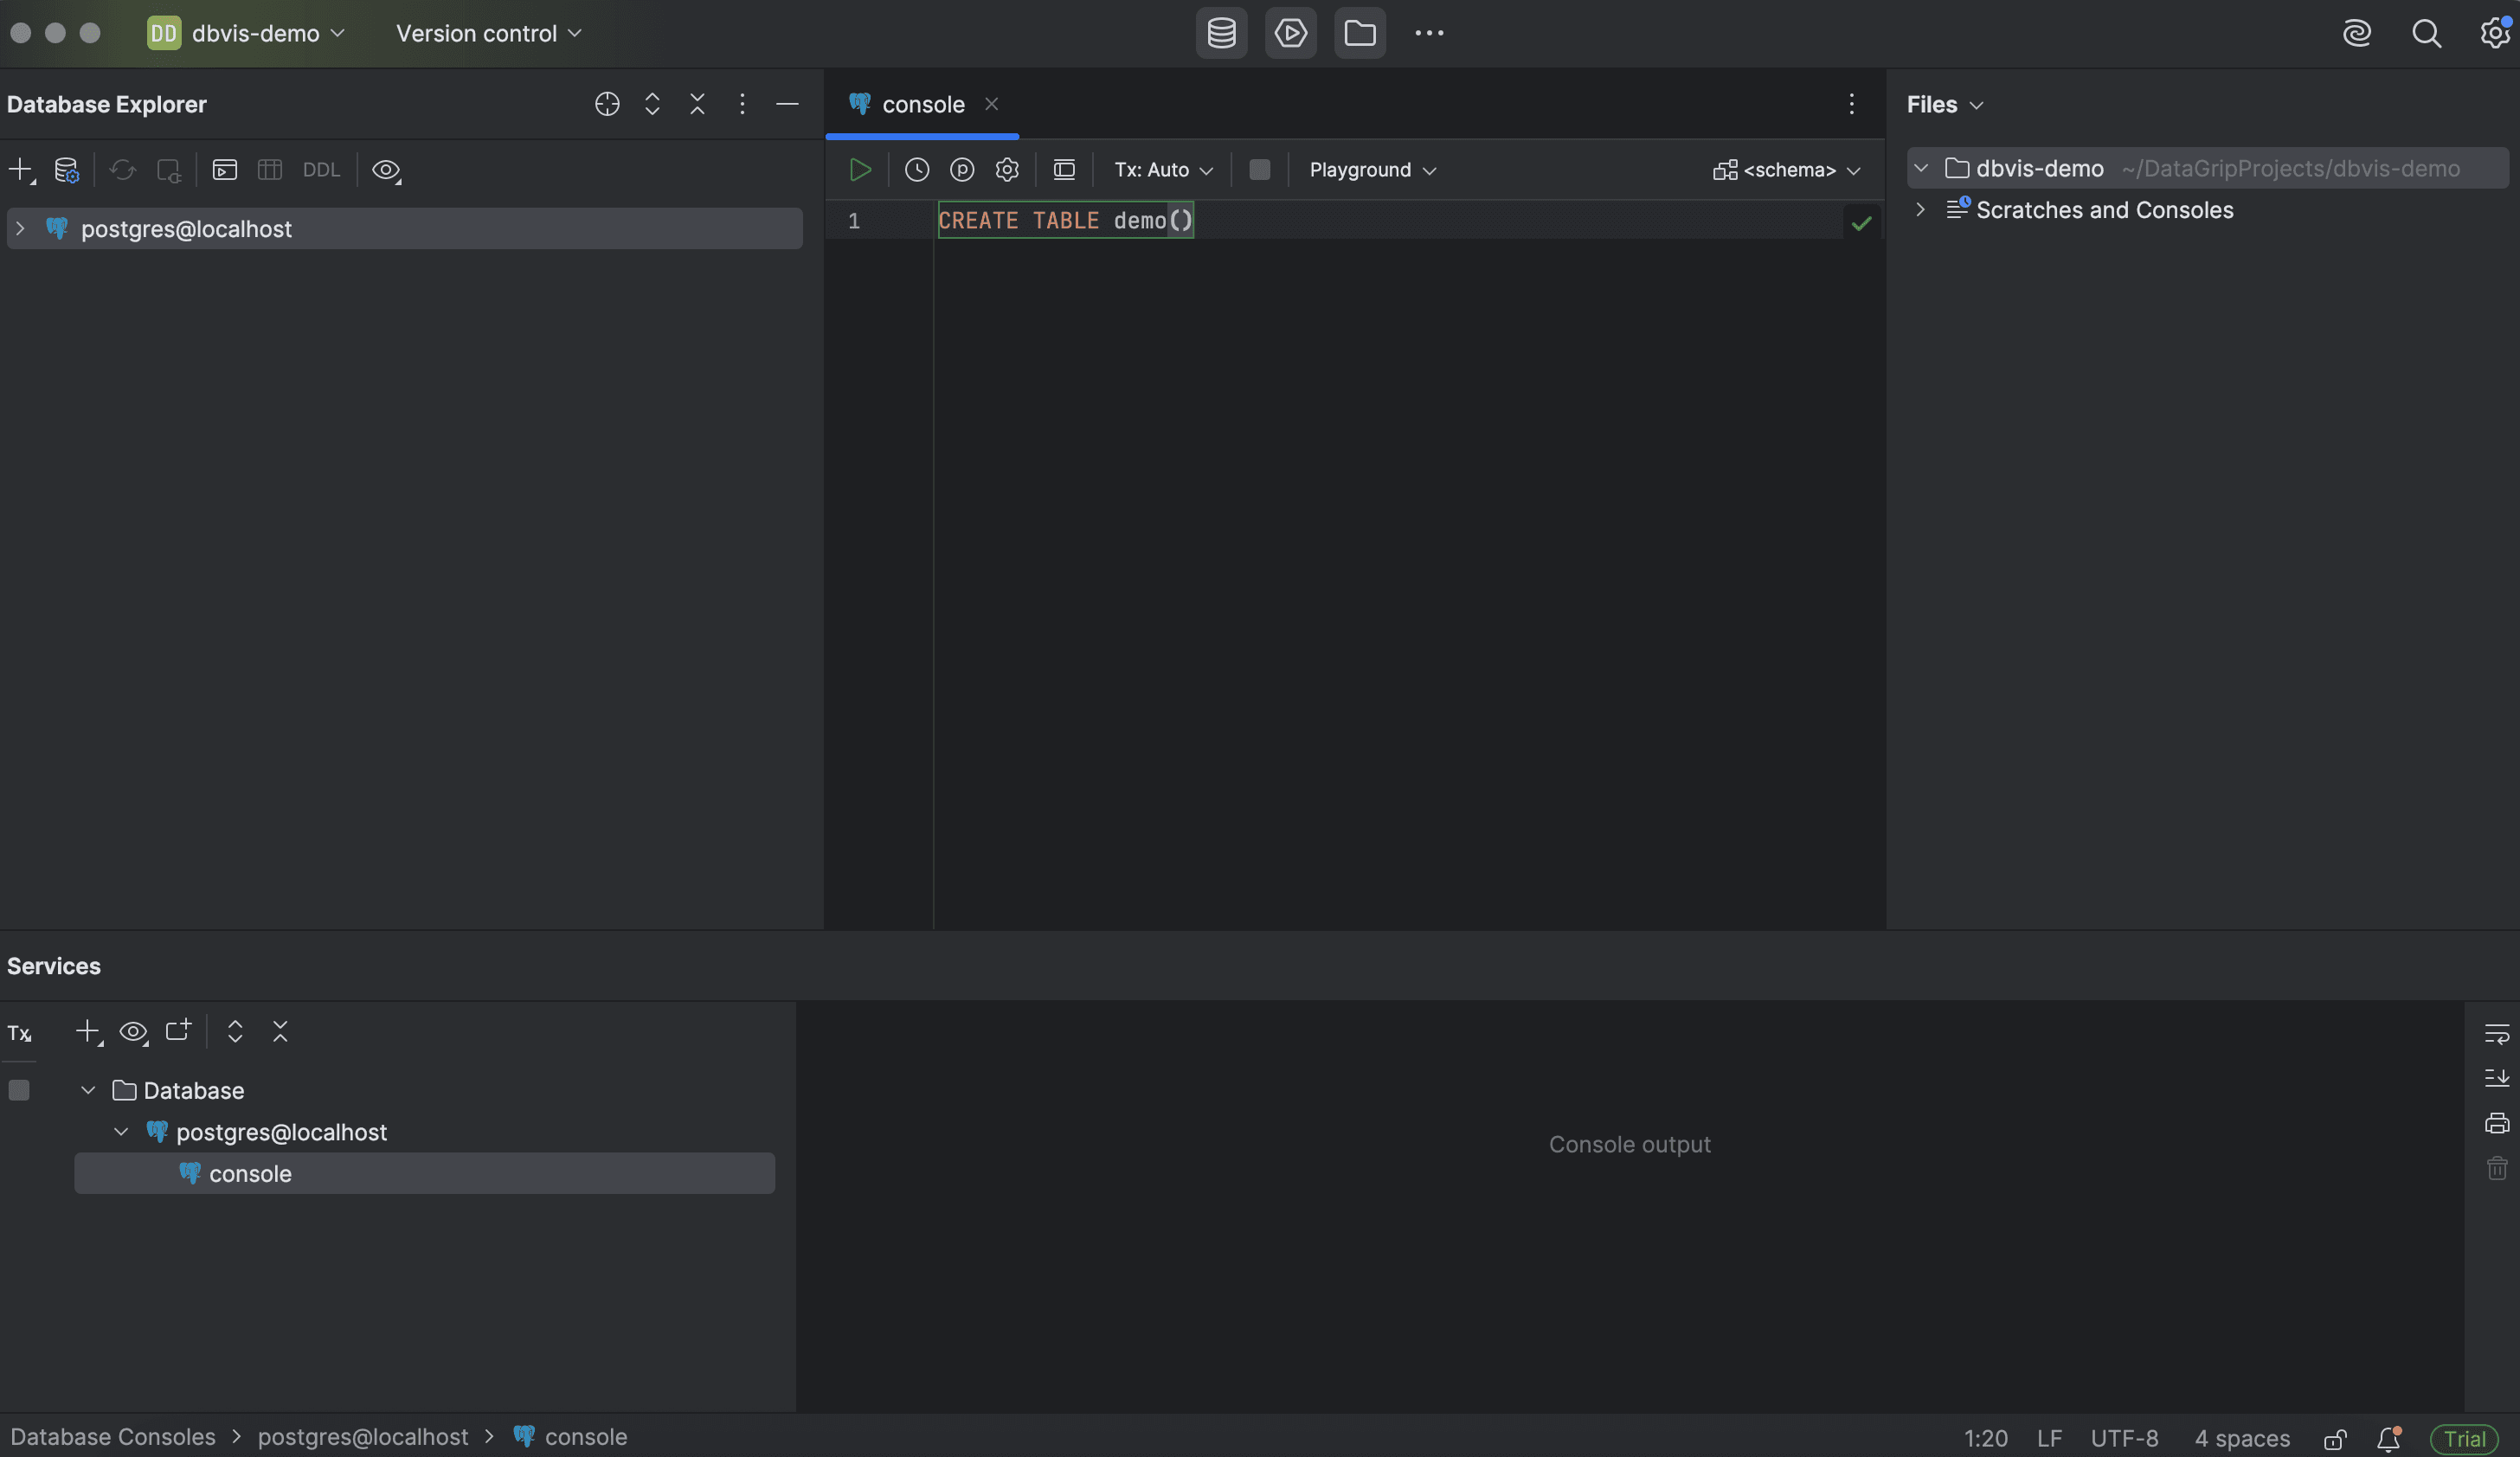The image size is (2520, 1457).
Task: Run the query with the green Execute icon
Action: point(859,170)
